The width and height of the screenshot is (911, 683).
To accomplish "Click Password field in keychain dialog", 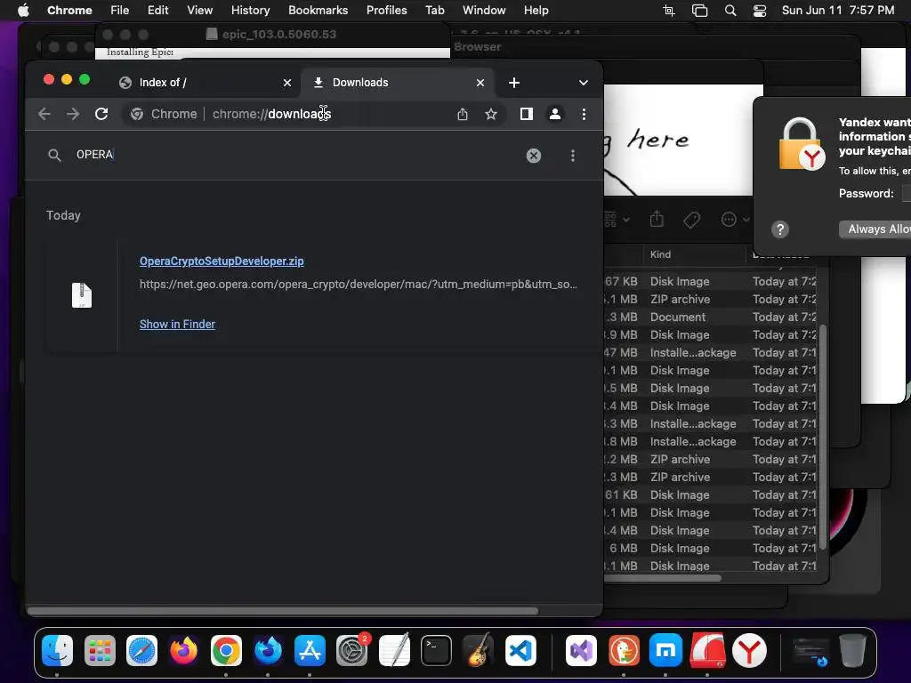I will [907, 193].
